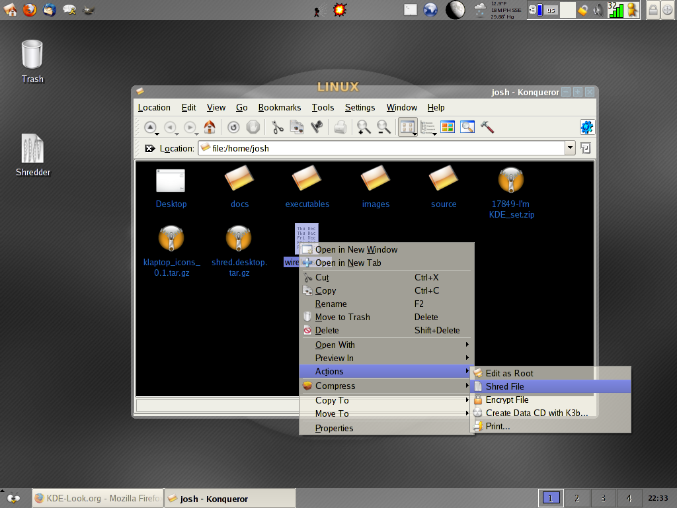The image size is (677, 508).
Task: Click the globe browser icon in top panel
Action: tap(430, 10)
